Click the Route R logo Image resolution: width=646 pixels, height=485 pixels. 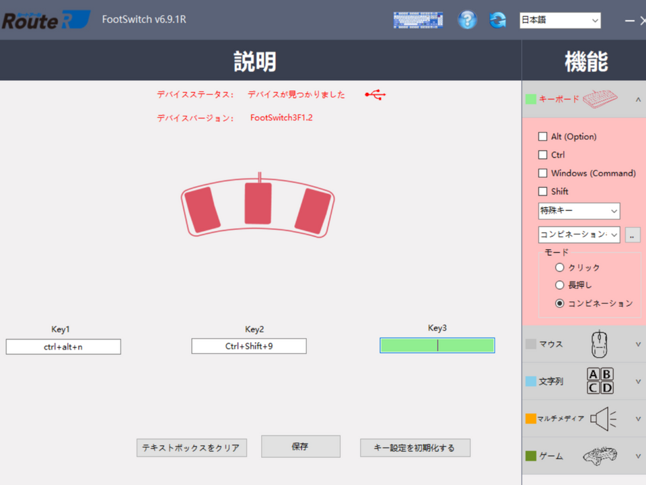click(46, 20)
